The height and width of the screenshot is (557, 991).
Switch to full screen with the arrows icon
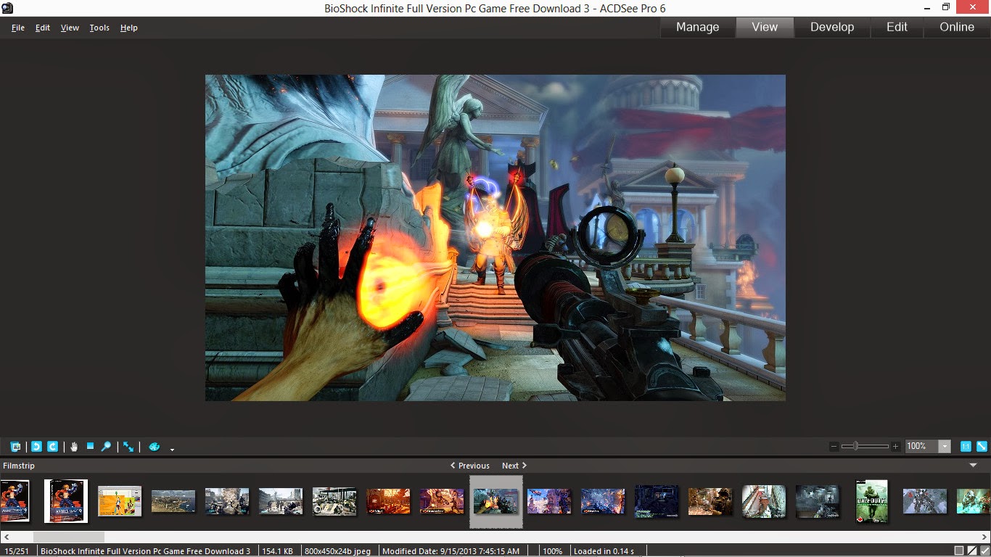tap(128, 447)
